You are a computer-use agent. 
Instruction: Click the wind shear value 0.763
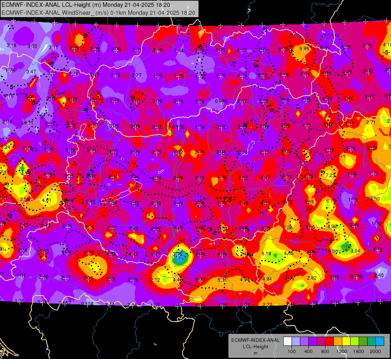[x=356, y=276]
